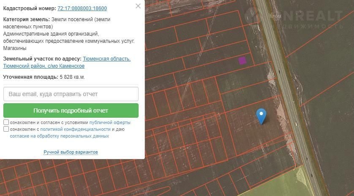Image resolution: width=354 pixels, height=196 pixels.
Task: Select the purple square parcel marker
Action: click(x=242, y=61)
